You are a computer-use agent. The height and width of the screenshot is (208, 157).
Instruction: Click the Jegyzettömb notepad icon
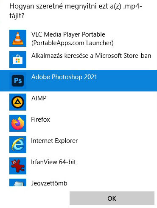(18, 182)
